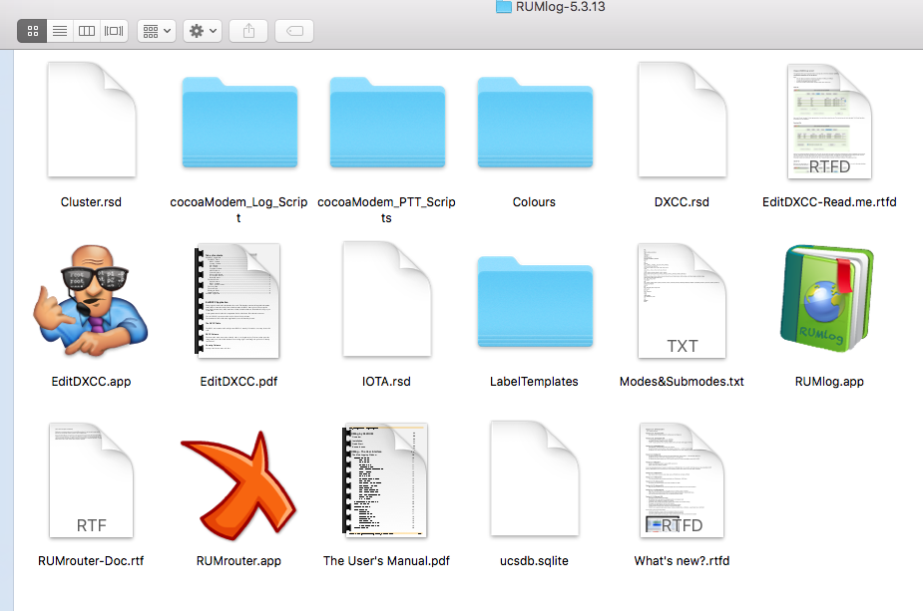Open the Action gear dropdown menu
The width and height of the screenshot is (923, 611).
point(204,31)
